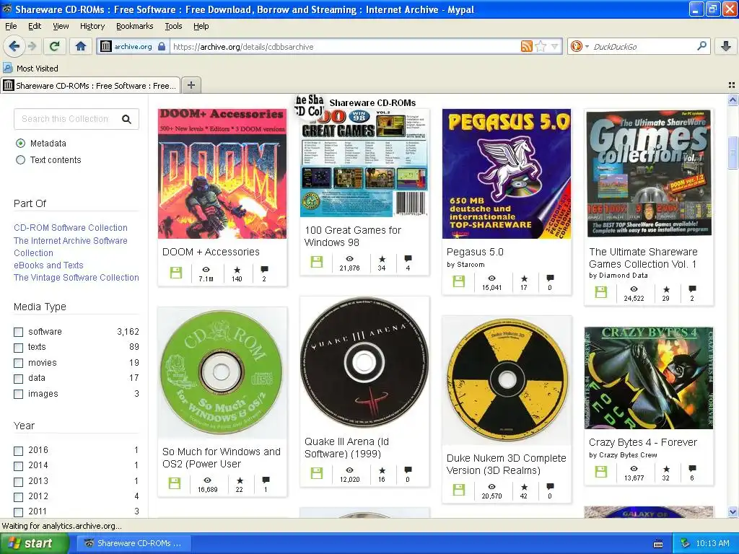This screenshot has height=554, width=739.
Task: Select the Shareware CD-ROMs browser tab
Action: [90, 85]
